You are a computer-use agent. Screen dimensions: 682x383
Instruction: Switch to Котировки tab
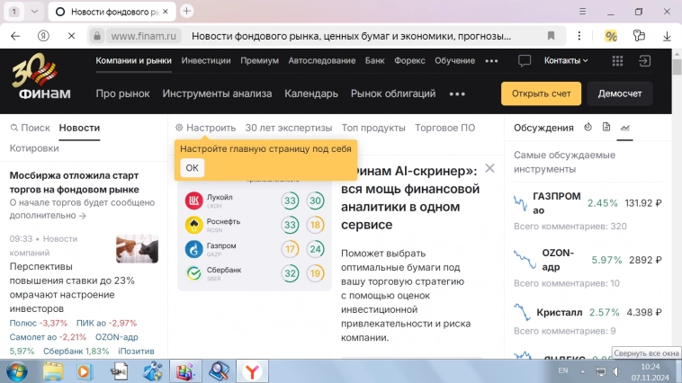click(34, 148)
